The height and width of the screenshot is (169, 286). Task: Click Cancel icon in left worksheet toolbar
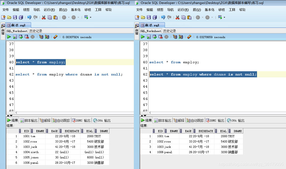pyautogui.click(x=33, y=37)
